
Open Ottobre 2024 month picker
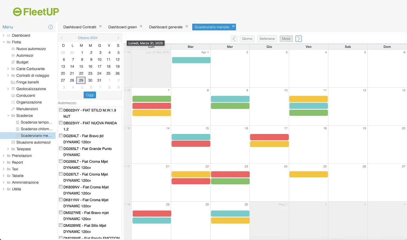click(x=88, y=38)
